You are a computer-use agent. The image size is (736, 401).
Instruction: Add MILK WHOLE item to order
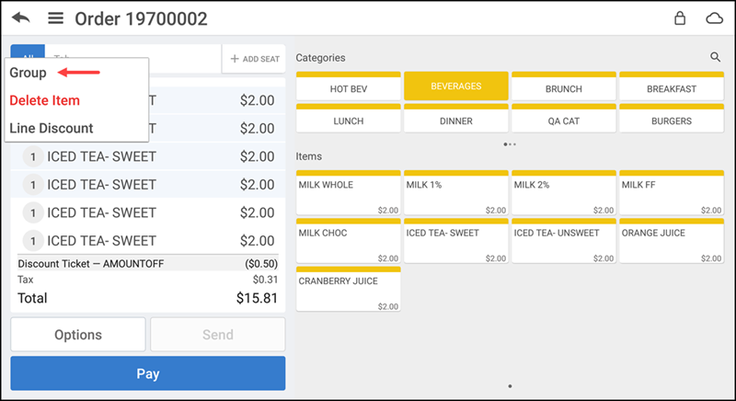[x=349, y=193]
